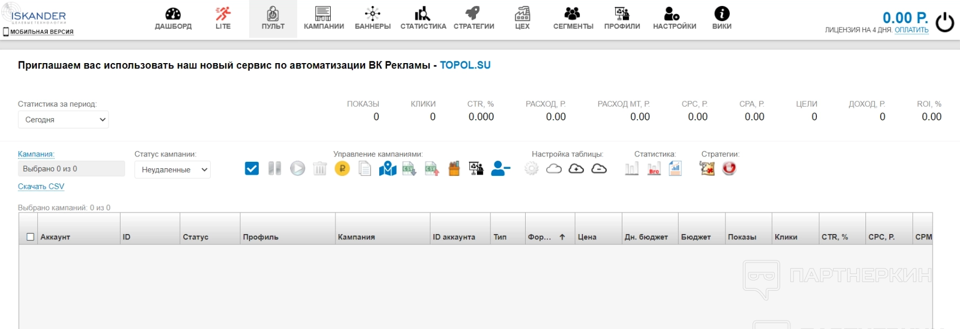Click the pause campaigns icon
Image resolution: width=960 pixels, height=329 pixels.
point(274,169)
